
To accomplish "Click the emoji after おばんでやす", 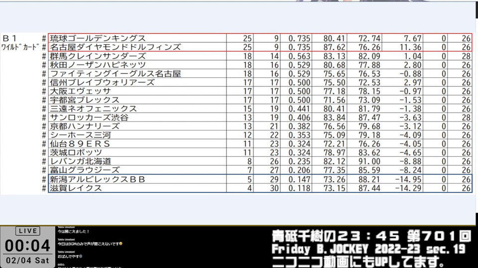I will [81, 256].
